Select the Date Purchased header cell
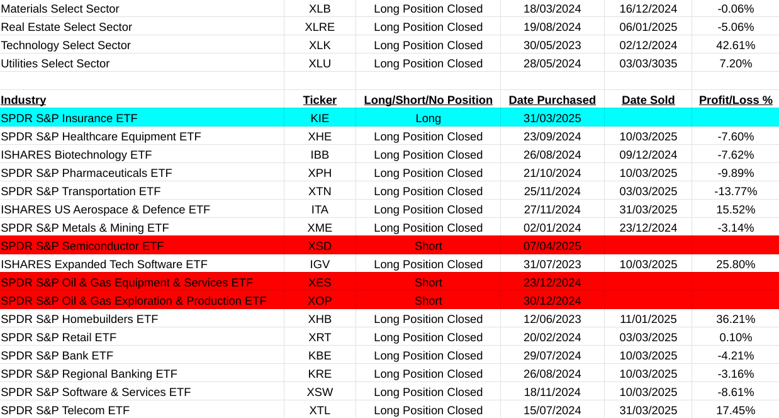 click(552, 100)
